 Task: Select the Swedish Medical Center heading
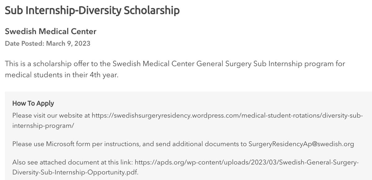(x=51, y=31)
